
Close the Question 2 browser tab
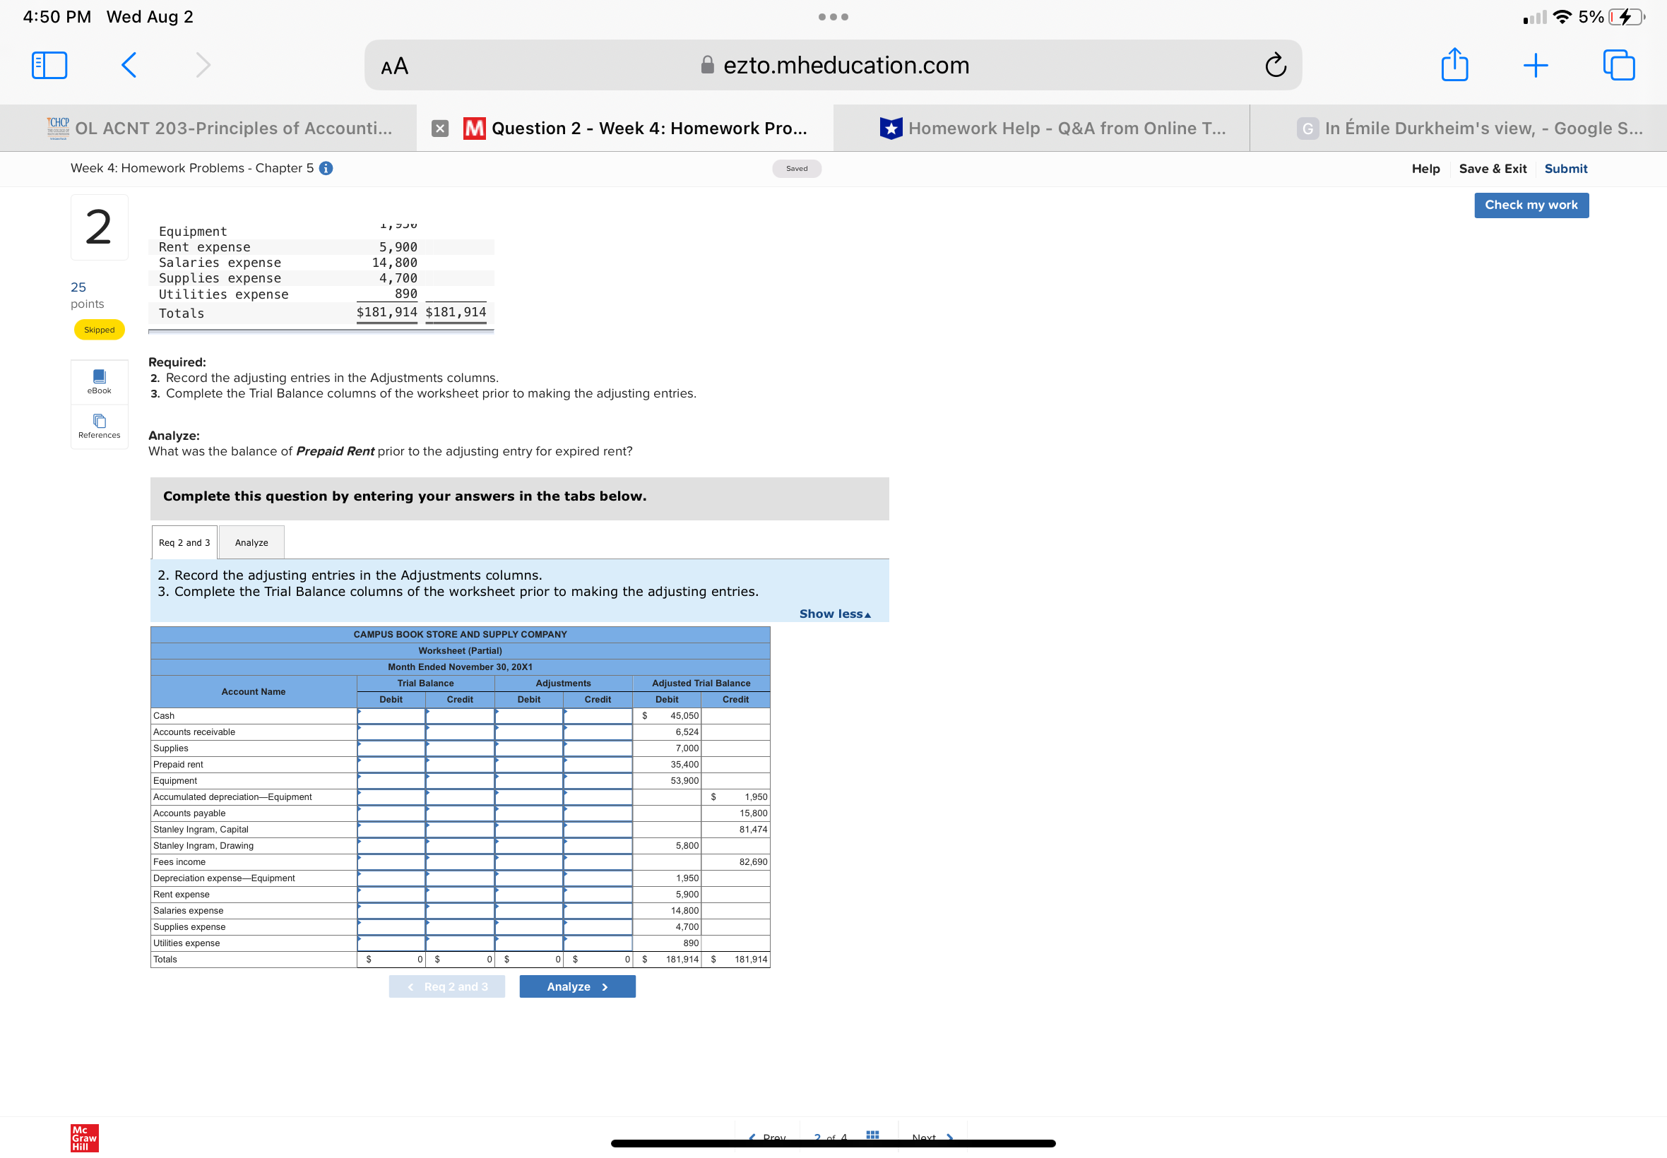440,129
